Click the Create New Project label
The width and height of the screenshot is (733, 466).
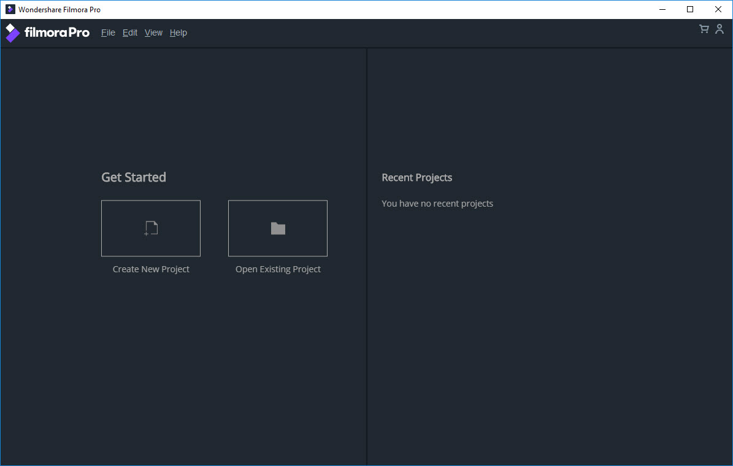pos(151,269)
